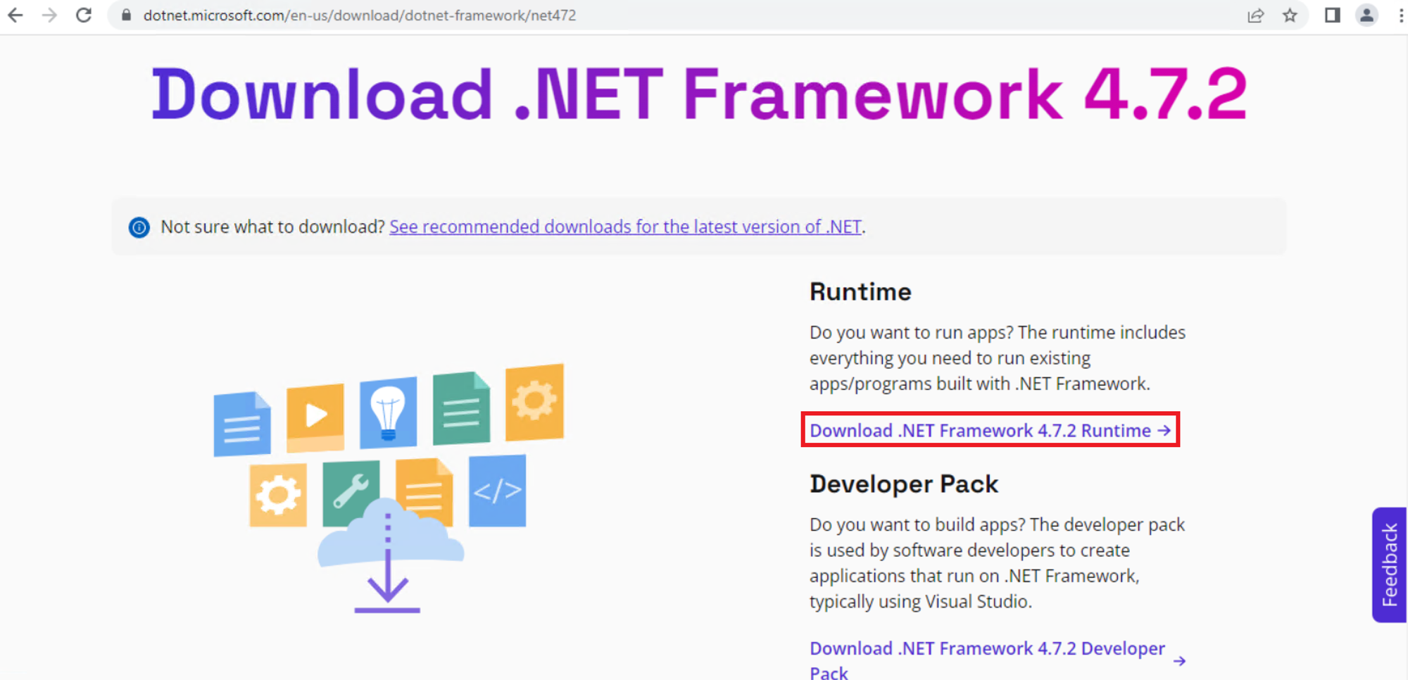The width and height of the screenshot is (1408, 680).
Task: Click the address bar URL field
Action: pos(422,15)
